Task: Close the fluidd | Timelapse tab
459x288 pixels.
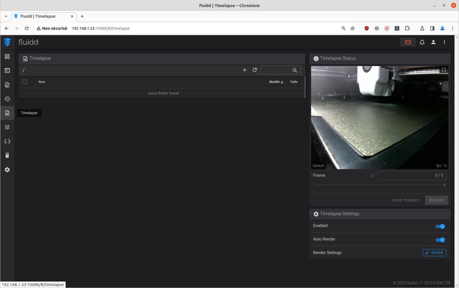Action: [72, 17]
